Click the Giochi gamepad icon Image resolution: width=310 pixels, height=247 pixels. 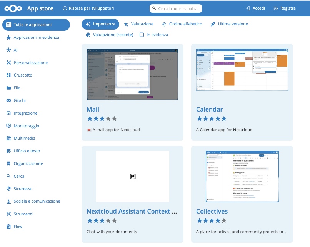(x=8, y=100)
